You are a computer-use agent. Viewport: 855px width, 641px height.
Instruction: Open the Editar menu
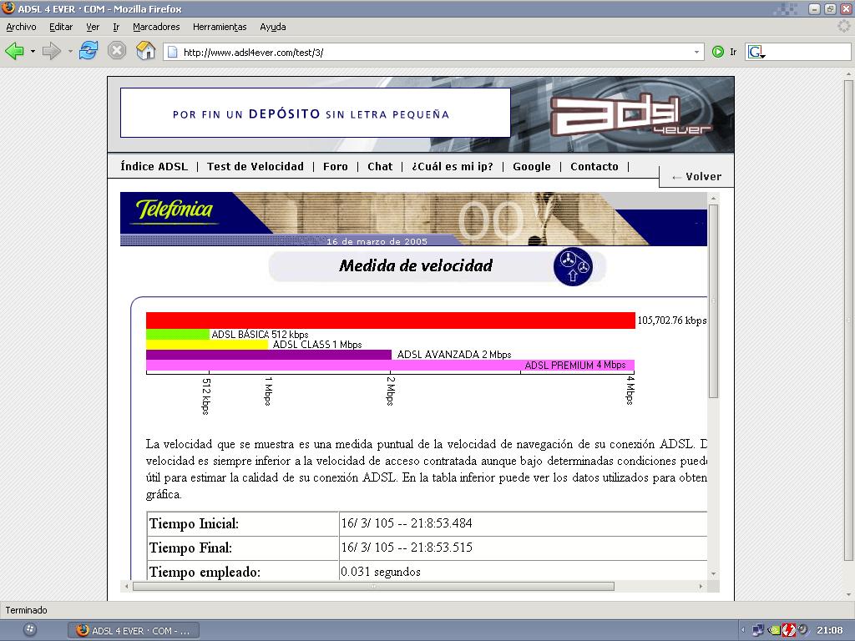point(60,27)
